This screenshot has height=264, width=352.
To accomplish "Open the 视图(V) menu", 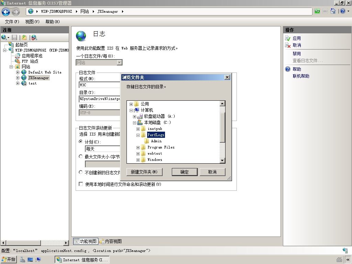I will (x=32, y=22).
